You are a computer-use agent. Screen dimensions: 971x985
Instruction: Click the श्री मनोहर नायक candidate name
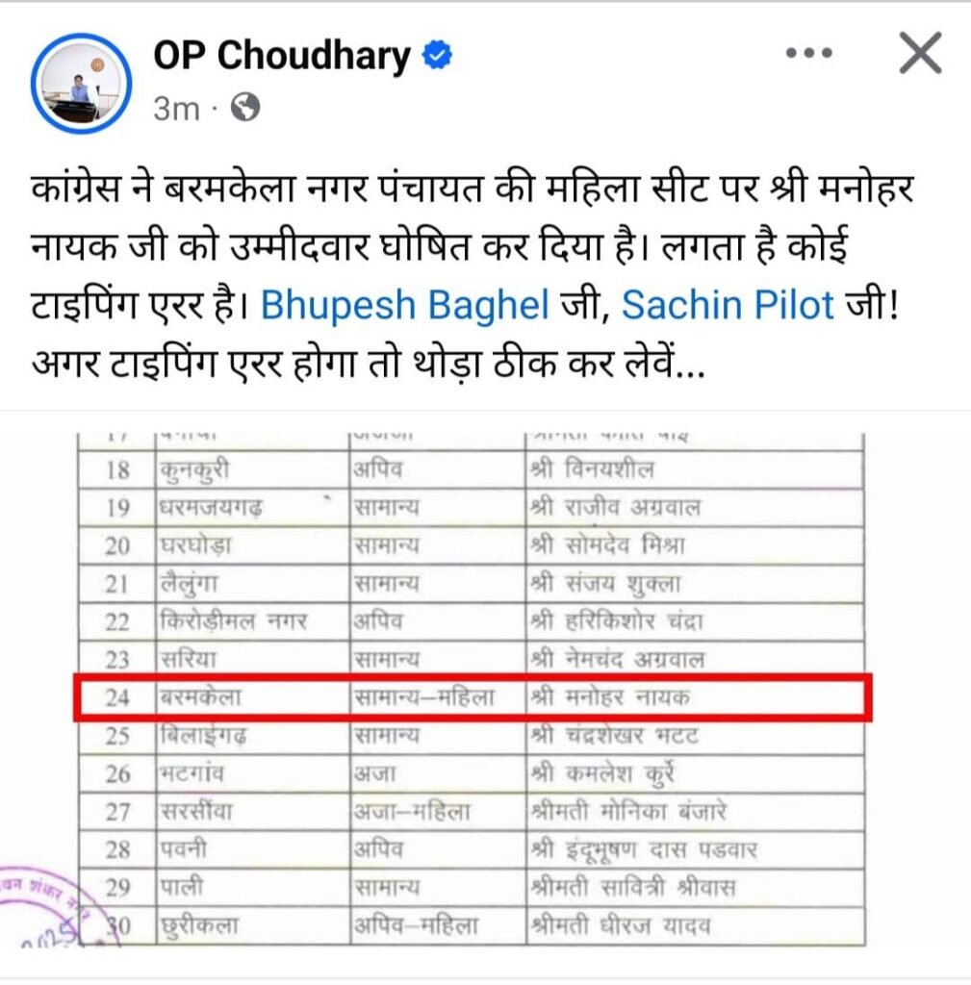click(x=609, y=698)
